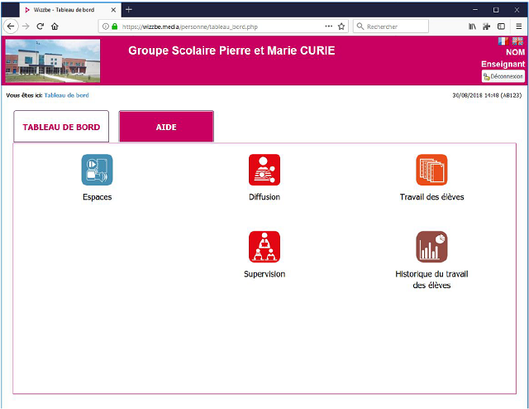This screenshot has height=409, width=529.
Task: Switch language with the English flag
Action: pos(517,41)
